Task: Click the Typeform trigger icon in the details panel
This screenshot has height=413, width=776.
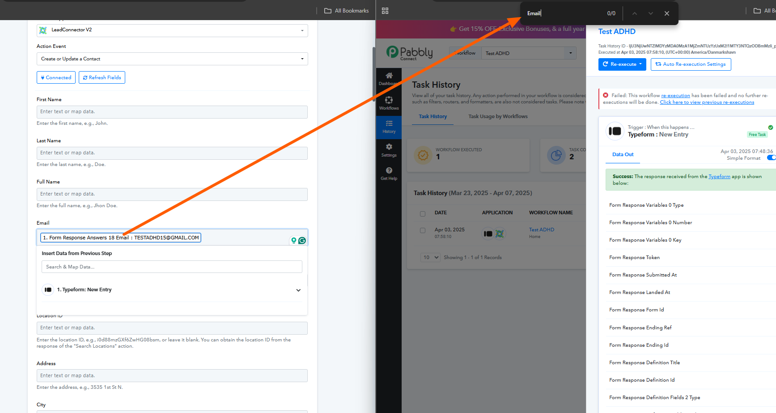Action: click(615, 131)
